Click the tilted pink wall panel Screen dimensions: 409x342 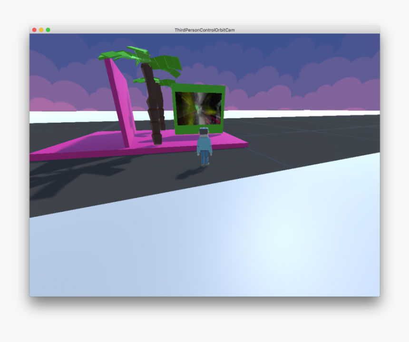pyautogui.click(x=120, y=102)
